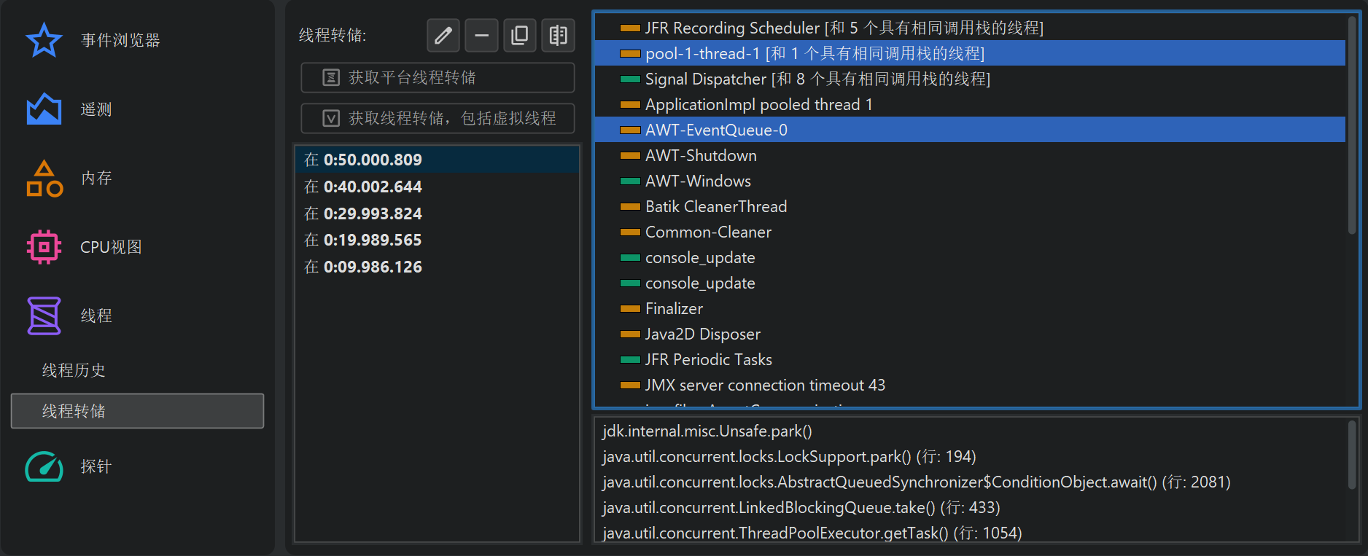Click the compare thread dumps icon
1368x556 pixels.
pyautogui.click(x=559, y=35)
